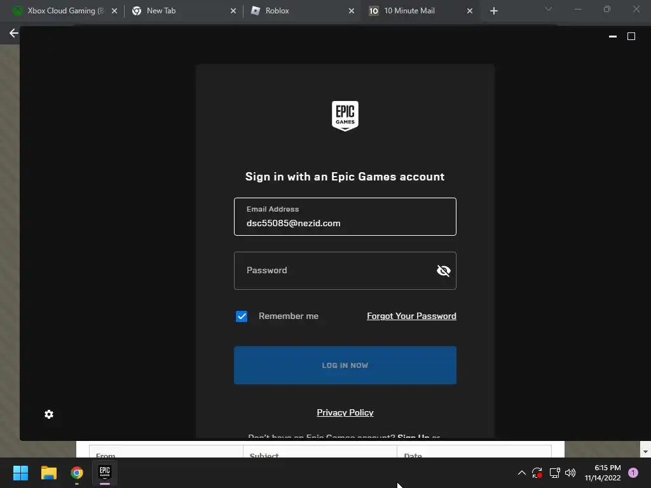651x488 pixels.
Task: Switch to the Roblox tab
Action: (302, 11)
